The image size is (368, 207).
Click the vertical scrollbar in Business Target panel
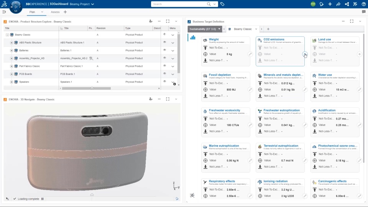[364, 99]
